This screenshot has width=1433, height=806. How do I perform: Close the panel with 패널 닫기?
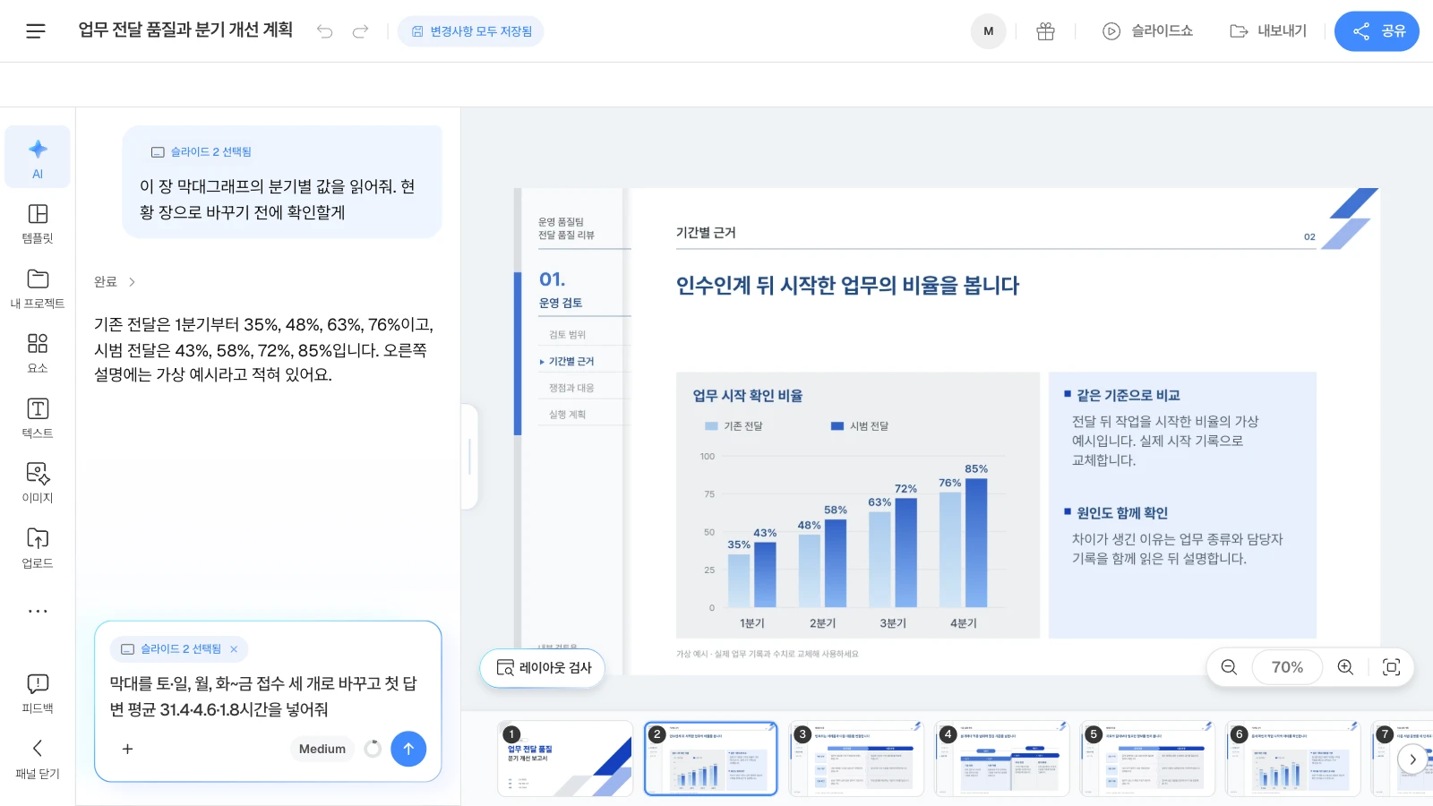pyautogui.click(x=38, y=759)
